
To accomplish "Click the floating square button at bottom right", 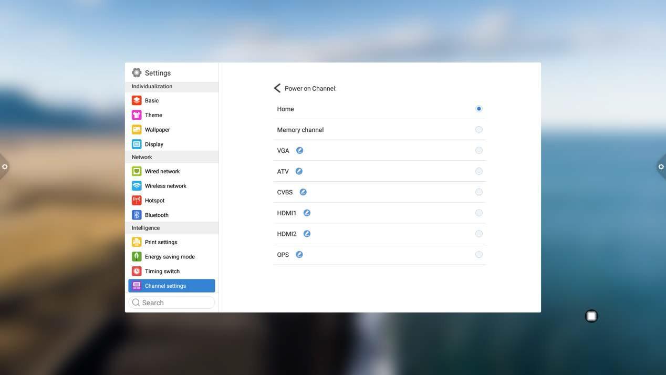I will coord(591,316).
